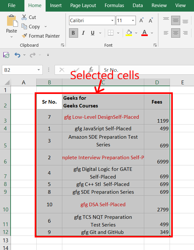
Task: Expand font color palette arrow
Action: [152, 33]
